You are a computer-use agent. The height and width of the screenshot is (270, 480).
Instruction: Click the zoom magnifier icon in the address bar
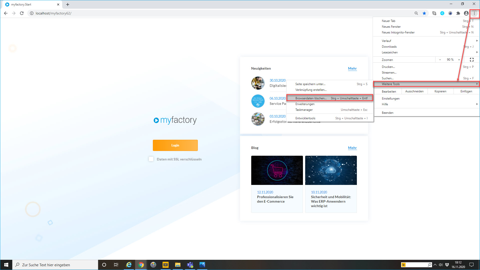pos(416,13)
